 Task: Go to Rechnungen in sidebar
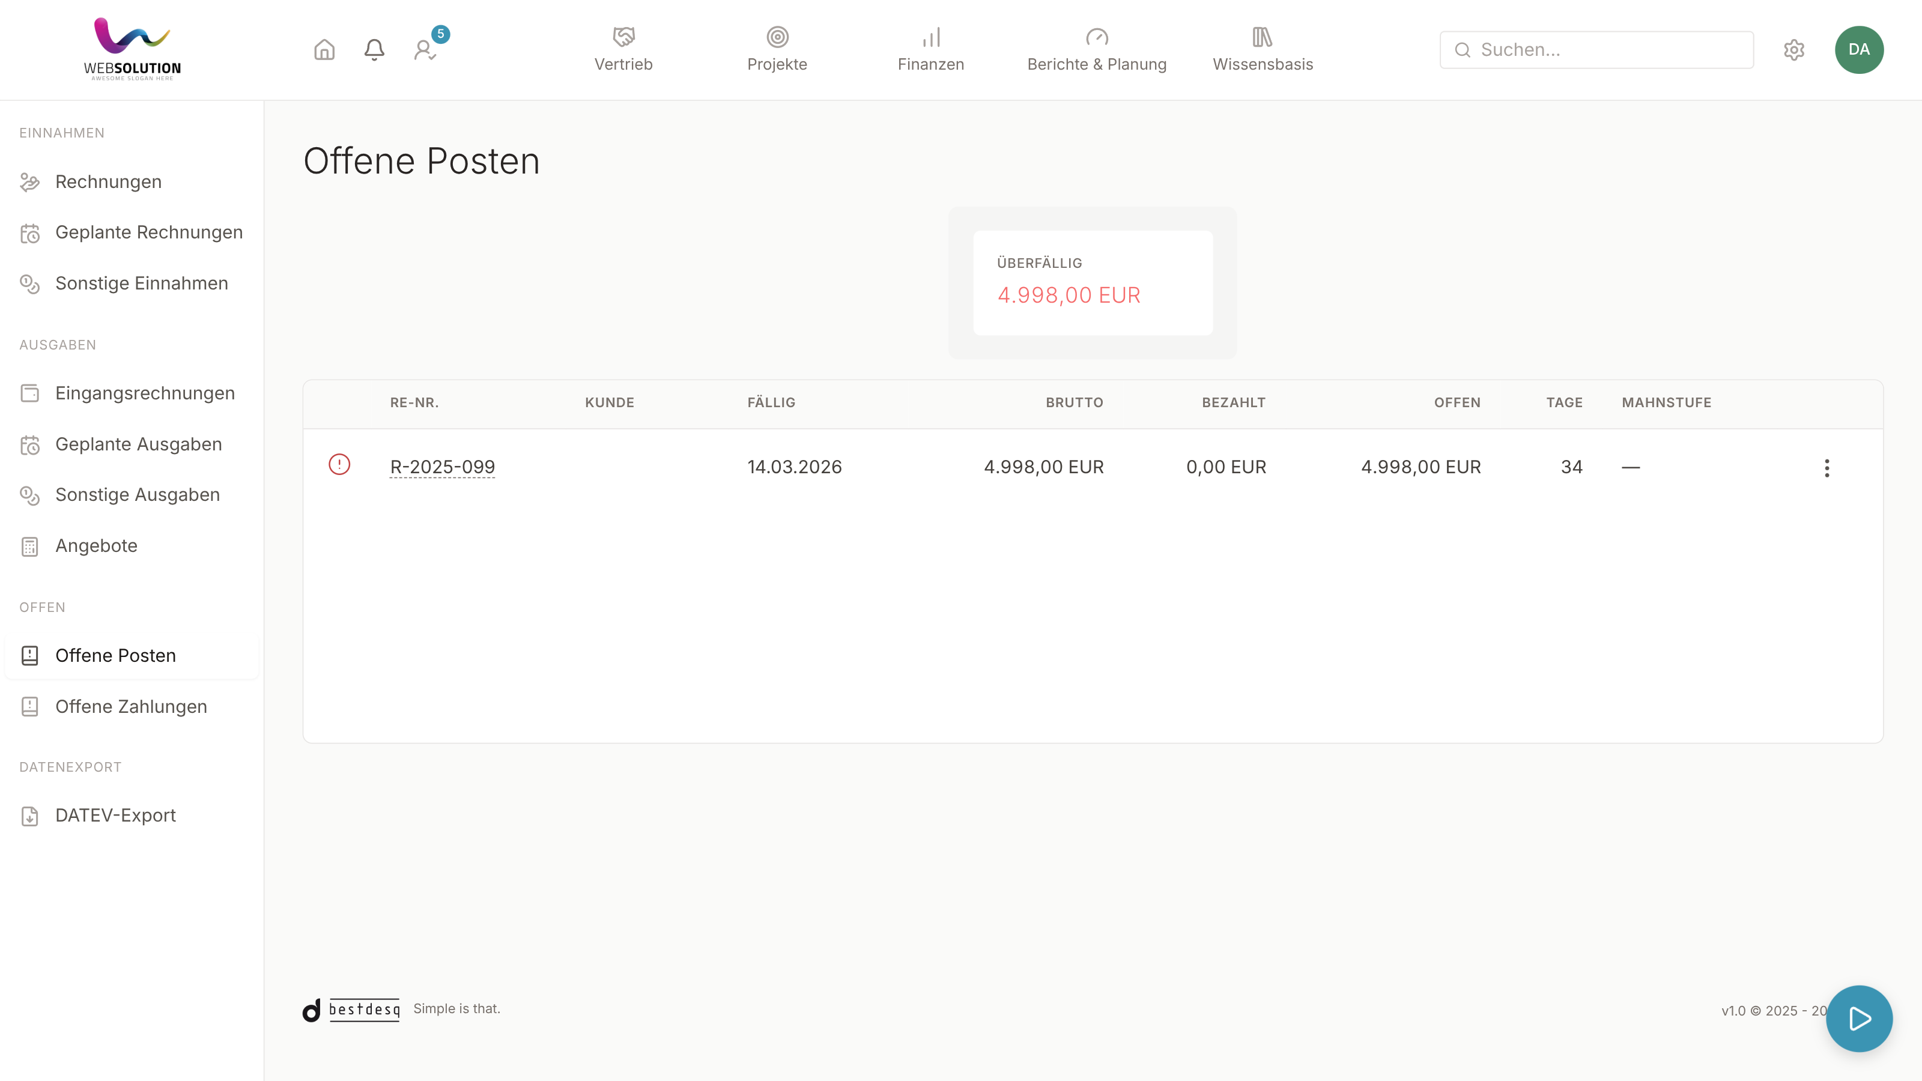click(x=132, y=182)
